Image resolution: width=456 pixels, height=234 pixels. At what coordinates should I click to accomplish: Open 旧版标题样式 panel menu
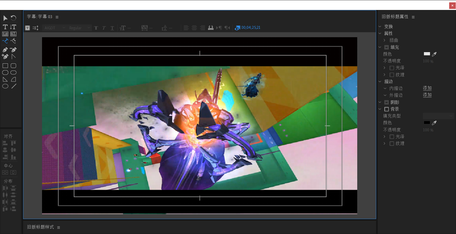coord(59,227)
